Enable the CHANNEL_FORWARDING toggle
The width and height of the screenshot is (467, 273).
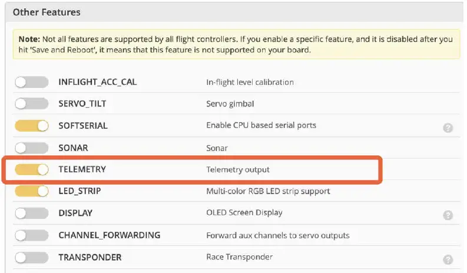(32, 235)
